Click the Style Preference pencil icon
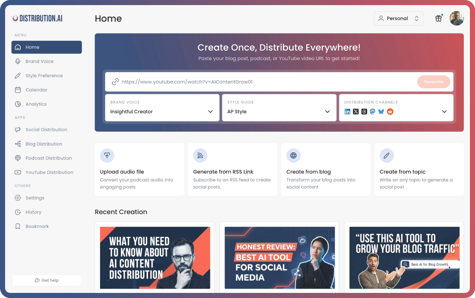The width and height of the screenshot is (475, 298). click(18, 76)
